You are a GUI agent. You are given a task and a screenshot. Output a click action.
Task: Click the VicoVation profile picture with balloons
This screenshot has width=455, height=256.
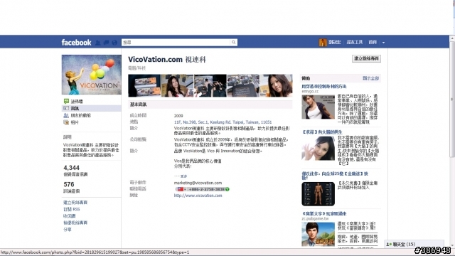click(x=92, y=75)
